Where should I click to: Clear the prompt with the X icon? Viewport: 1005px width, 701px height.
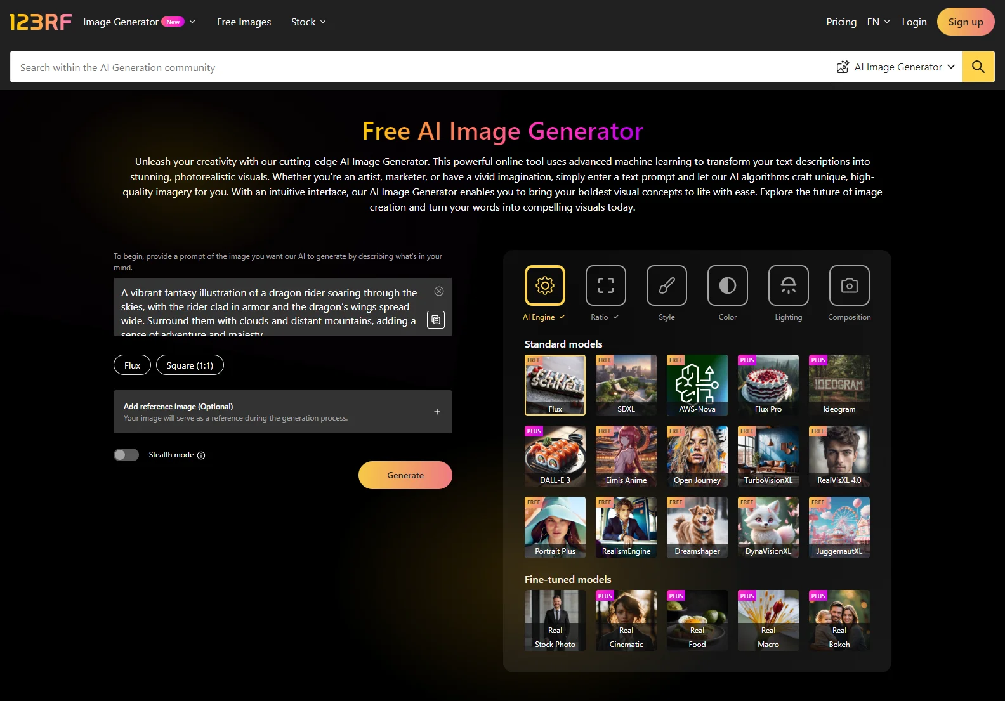(x=439, y=291)
